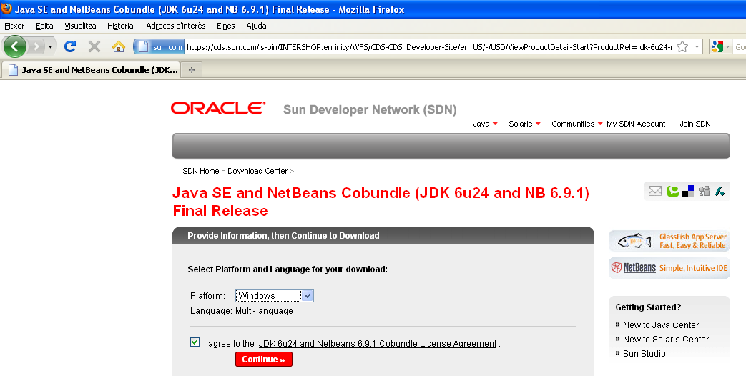Viewport: 746px width, 376px height.
Task: Expand the Solaris navigation dropdown
Action: [x=525, y=124]
